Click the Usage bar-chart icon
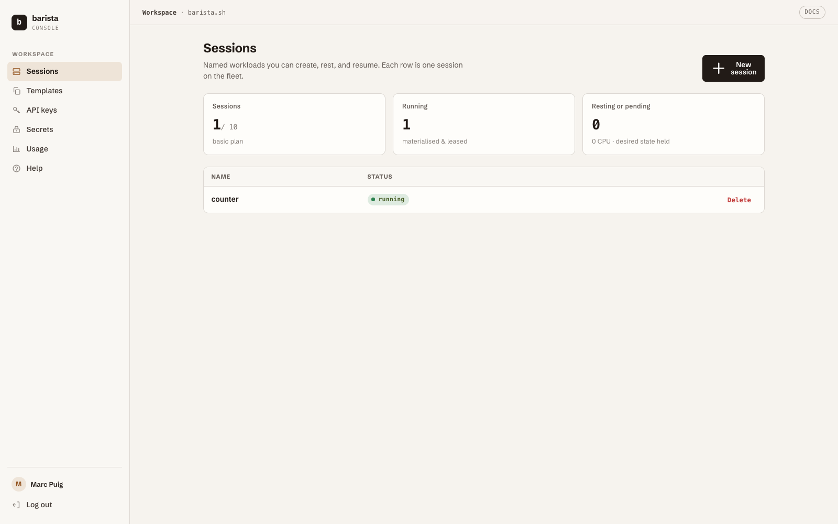This screenshot has width=838, height=524. [16, 149]
